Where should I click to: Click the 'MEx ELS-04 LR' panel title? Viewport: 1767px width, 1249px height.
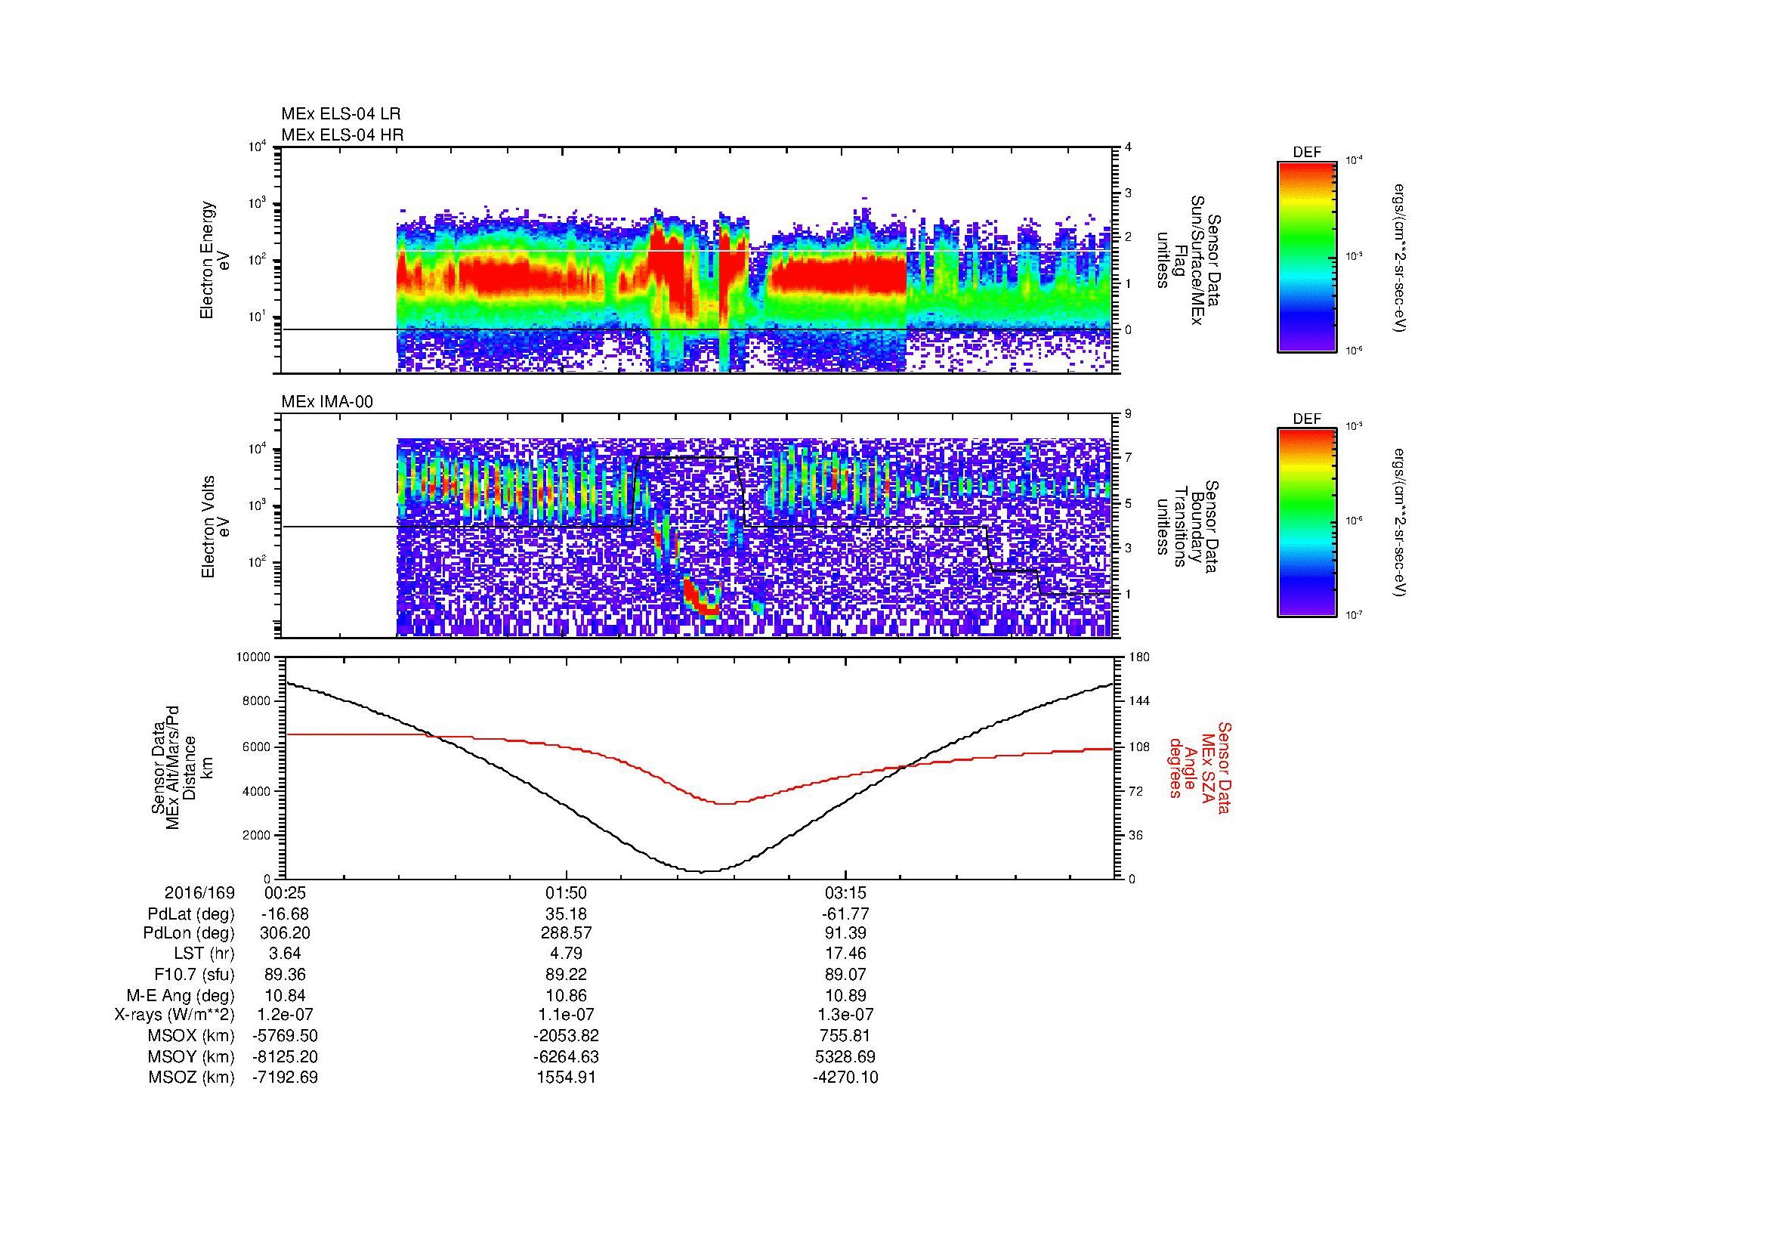pos(341,114)
